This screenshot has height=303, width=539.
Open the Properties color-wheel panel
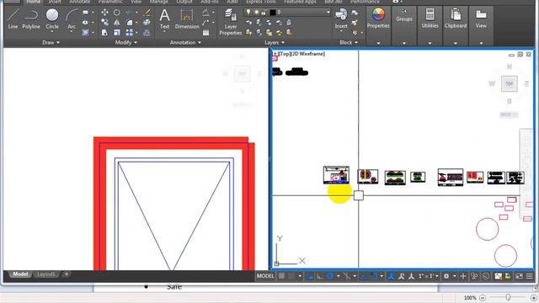pos(378,19)
